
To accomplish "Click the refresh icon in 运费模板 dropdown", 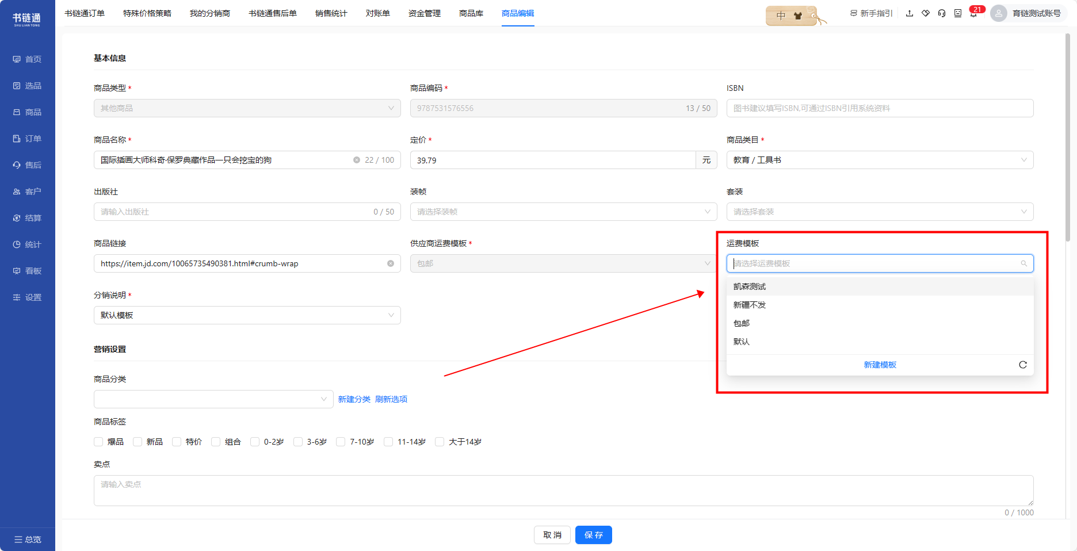I will (1023, 365).
